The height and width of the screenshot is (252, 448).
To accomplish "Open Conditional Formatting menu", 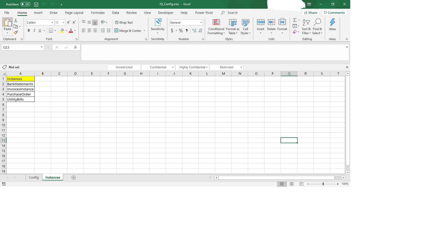I will (216, 27).
